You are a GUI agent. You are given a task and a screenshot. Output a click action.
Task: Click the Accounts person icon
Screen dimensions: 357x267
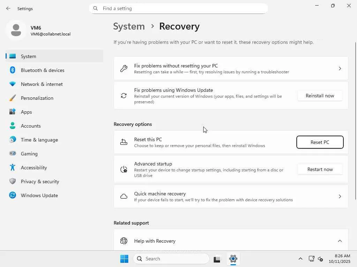[x=13, y=126]
